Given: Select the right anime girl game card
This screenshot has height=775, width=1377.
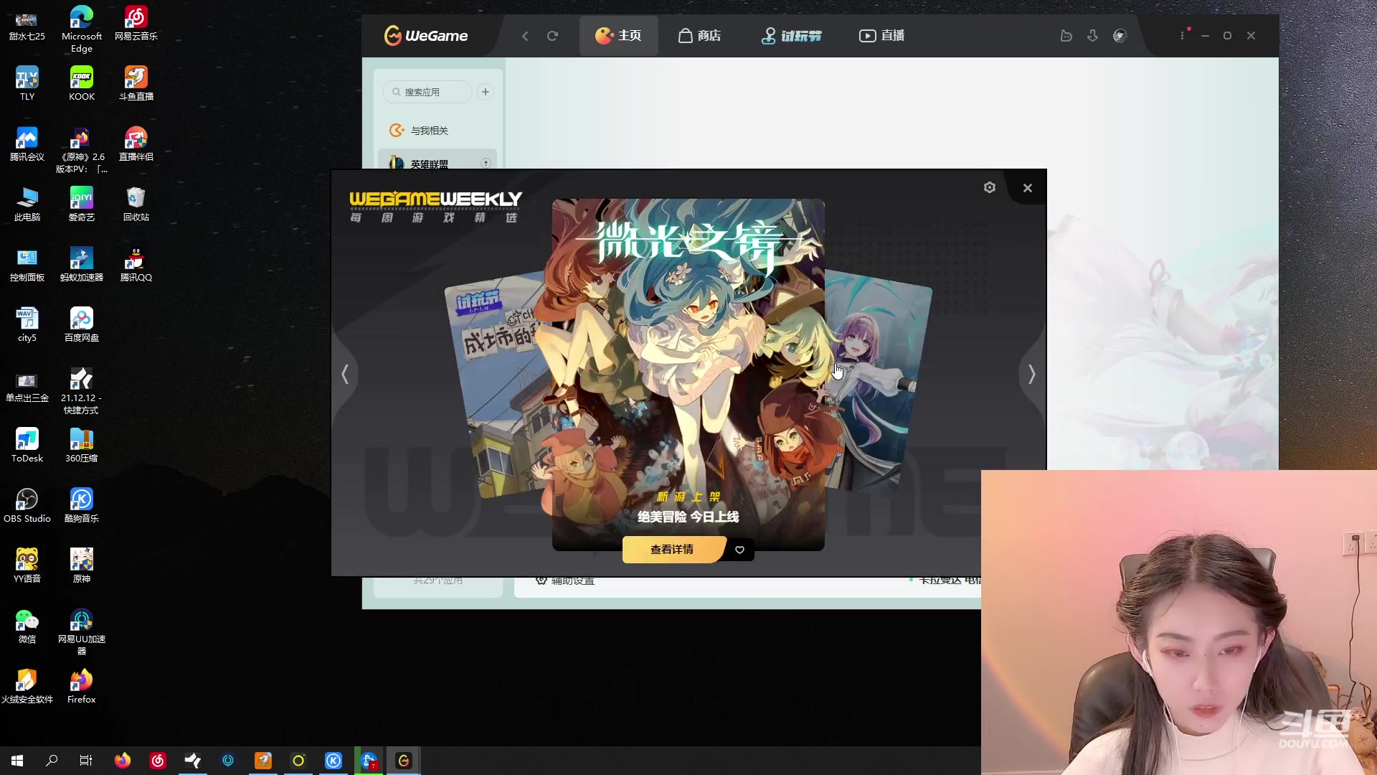Looking at the screenshot, I should [877, 384].
